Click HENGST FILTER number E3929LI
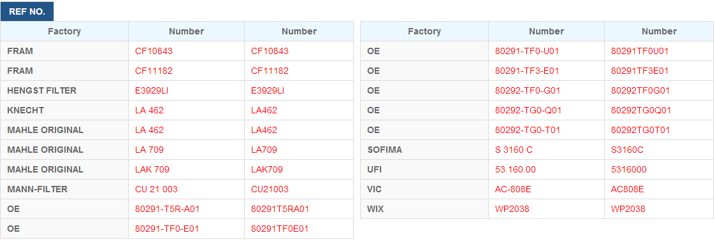 (x=152, y=90)
